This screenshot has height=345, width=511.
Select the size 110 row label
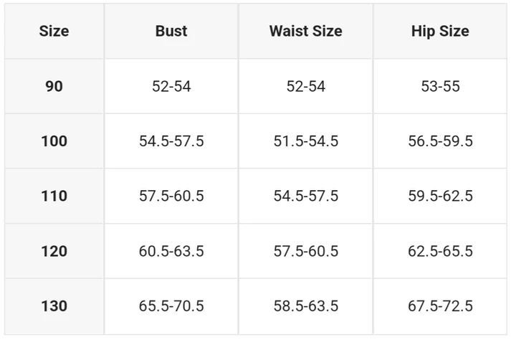click(x=54, y=196)
